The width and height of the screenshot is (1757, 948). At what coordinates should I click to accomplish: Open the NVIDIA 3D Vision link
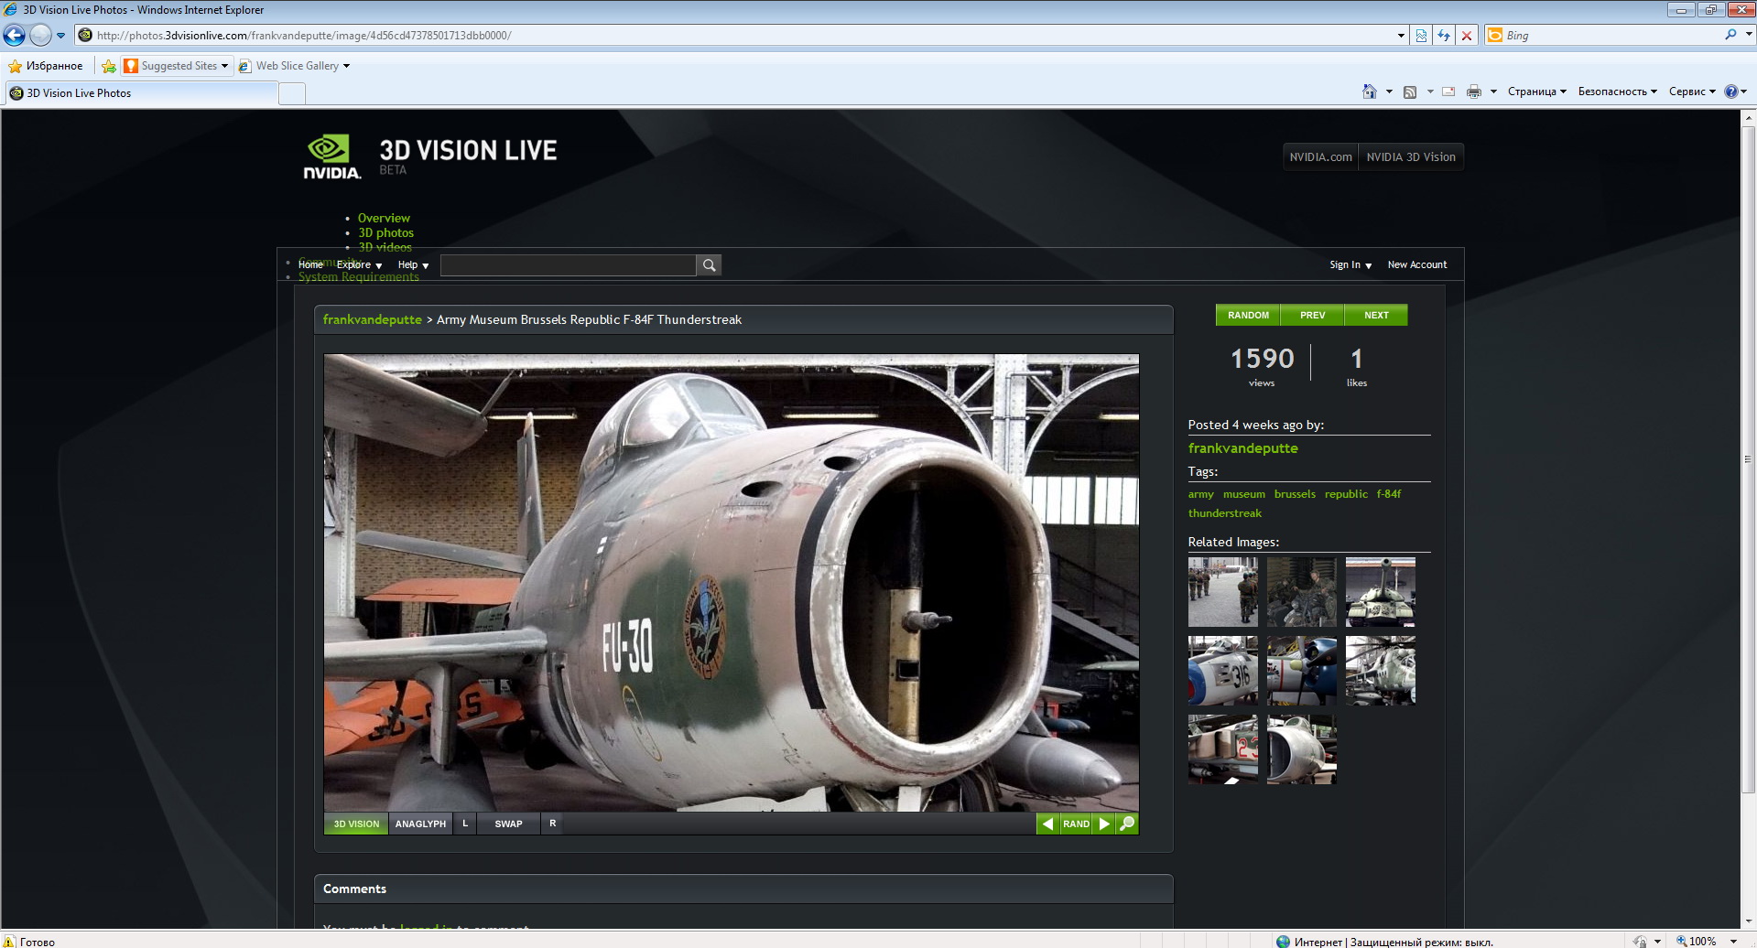click(x=1410, y=156)
